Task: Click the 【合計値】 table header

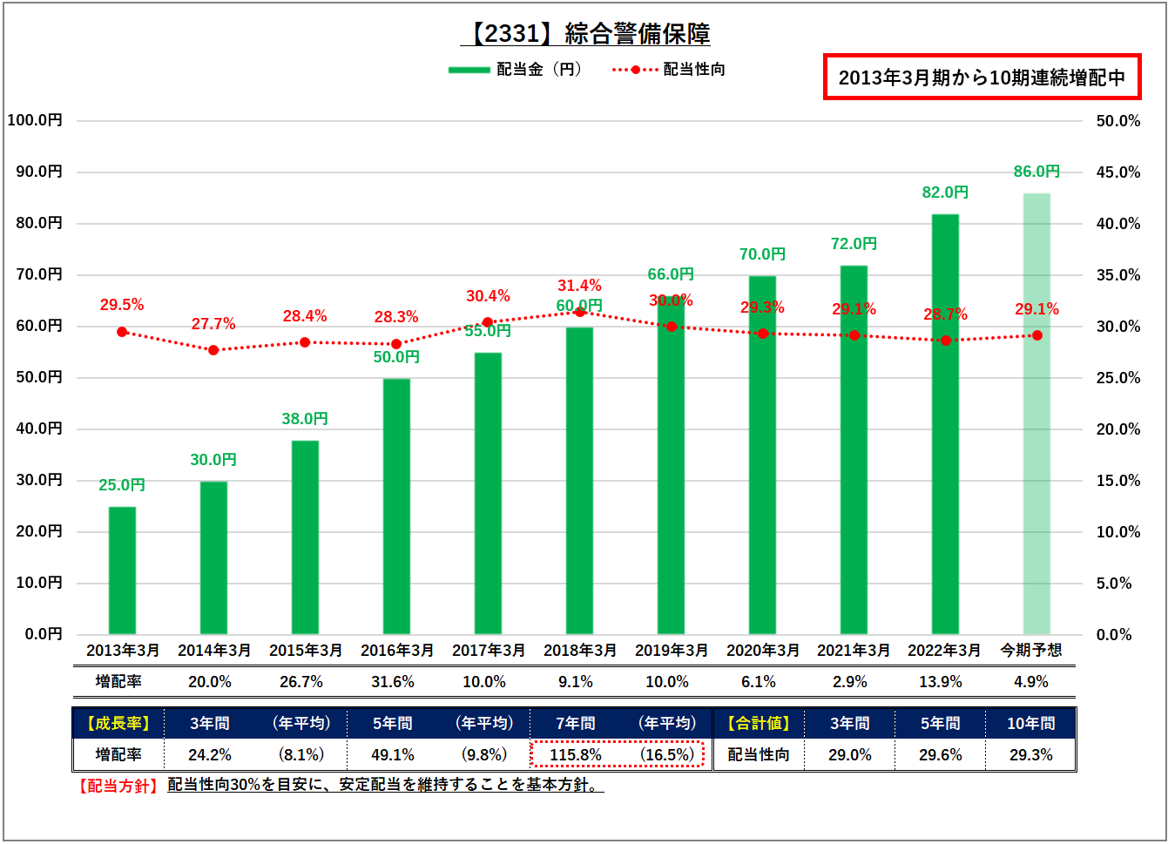Action: 759,724
